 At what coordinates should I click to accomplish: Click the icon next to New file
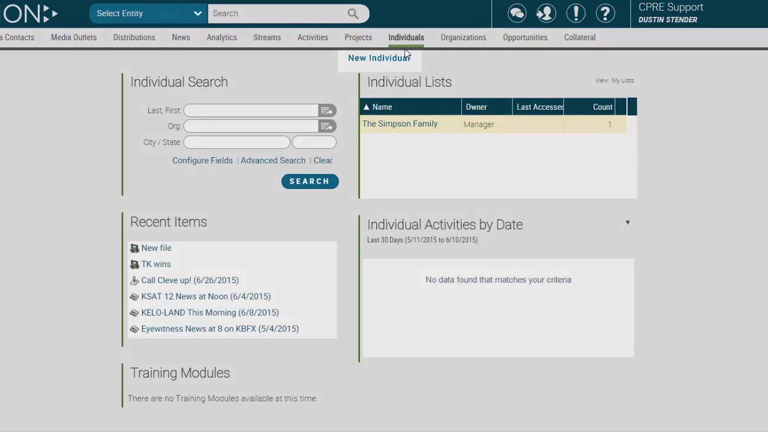coord(134,248)
